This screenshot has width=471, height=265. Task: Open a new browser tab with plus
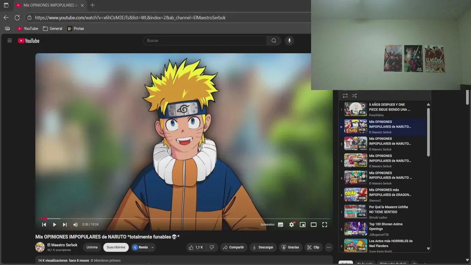click(x=92, y=5)
